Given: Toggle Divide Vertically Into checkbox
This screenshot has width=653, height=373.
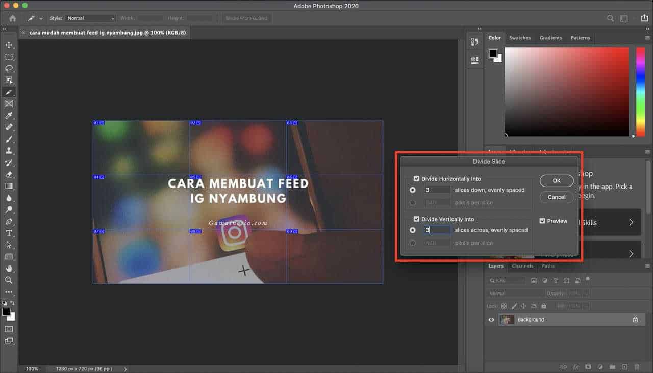Looking at the screenshot, I should (x=416, y=219).
